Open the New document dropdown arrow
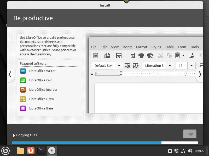Viewport: 209px width, 156px height. (102, 55)
